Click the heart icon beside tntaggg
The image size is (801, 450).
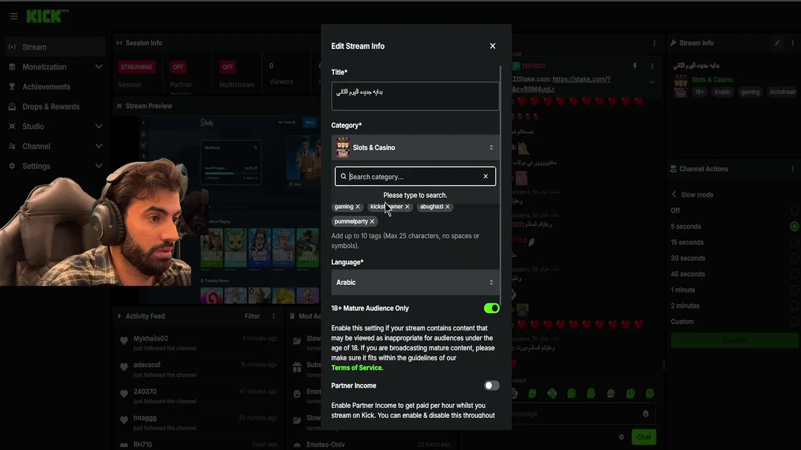(x=124, y=420)
